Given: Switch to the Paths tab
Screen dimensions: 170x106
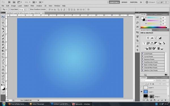Looking at the screenshot, I should 159,78.
